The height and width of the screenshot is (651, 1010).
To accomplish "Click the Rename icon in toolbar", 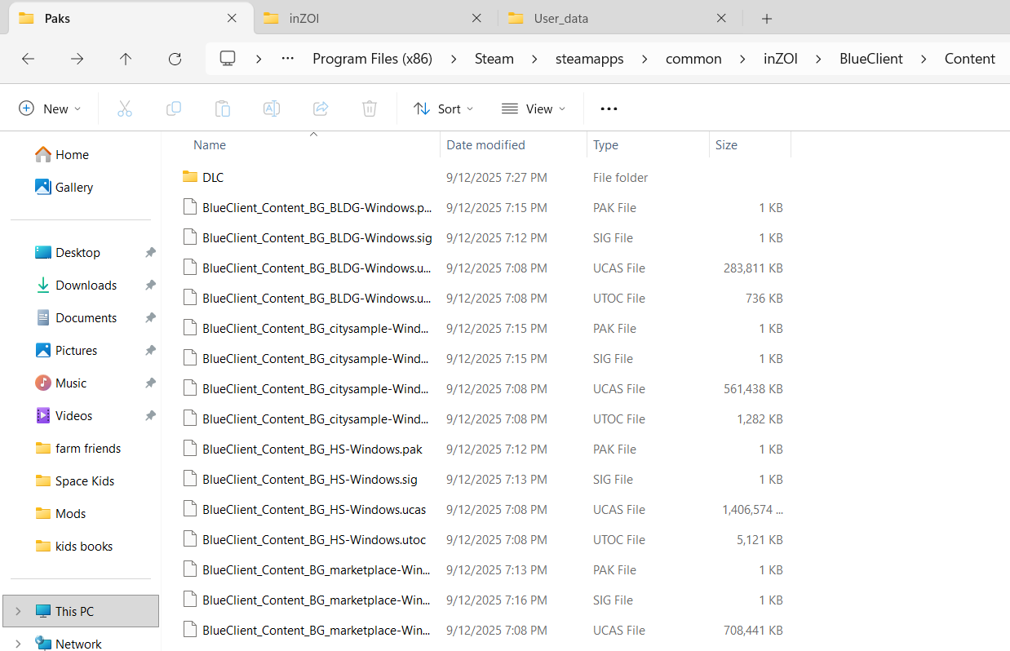I will (x=272, y=108).
